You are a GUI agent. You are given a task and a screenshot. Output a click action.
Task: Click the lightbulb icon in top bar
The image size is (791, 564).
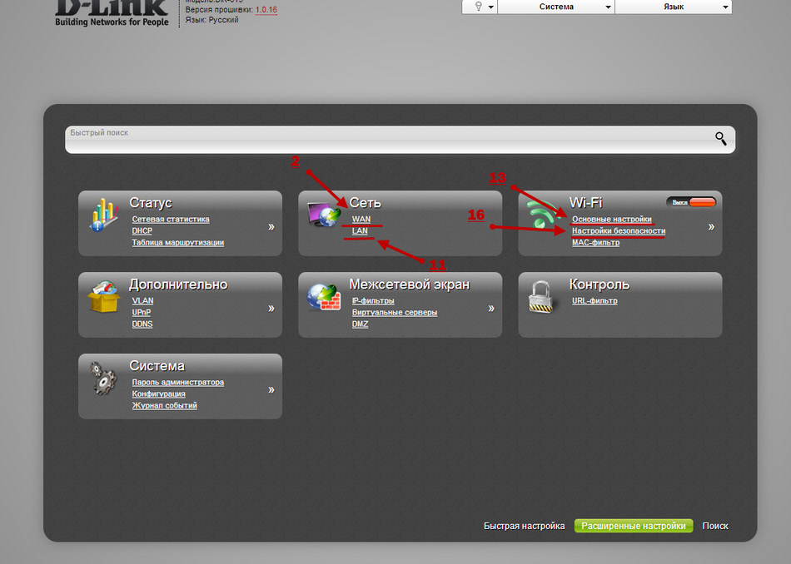pos(478,6)
